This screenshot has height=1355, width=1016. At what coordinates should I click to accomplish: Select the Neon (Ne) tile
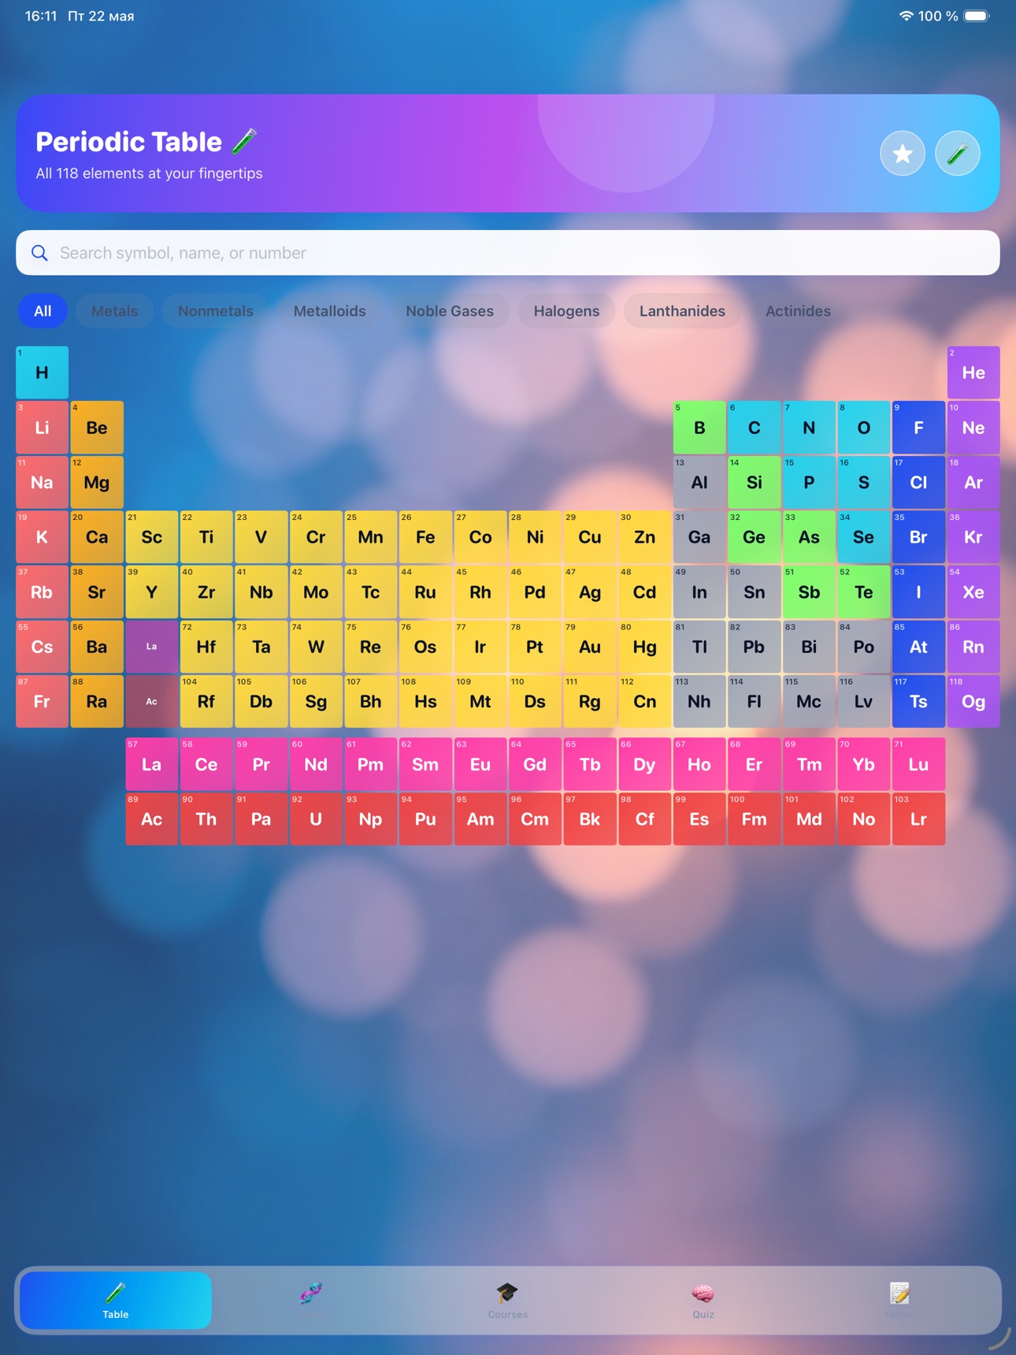coord(973,428)
